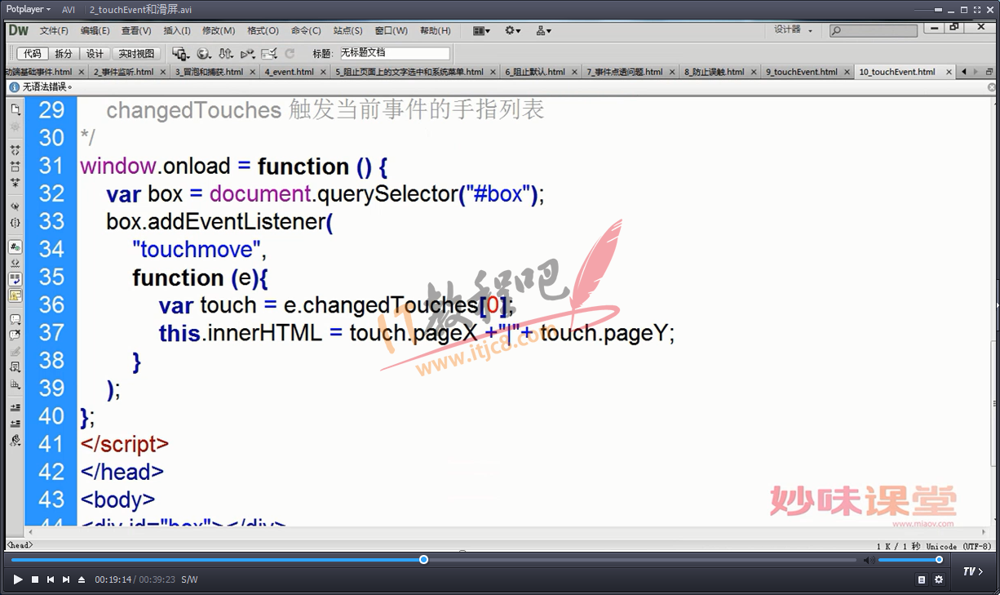Open the 站点(S) menu
This screenshot has width=1000, height=595.
(x=348, y=30)
